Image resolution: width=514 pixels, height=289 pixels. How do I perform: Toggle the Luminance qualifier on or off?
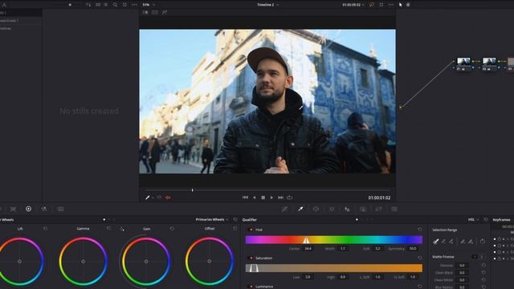251,287
